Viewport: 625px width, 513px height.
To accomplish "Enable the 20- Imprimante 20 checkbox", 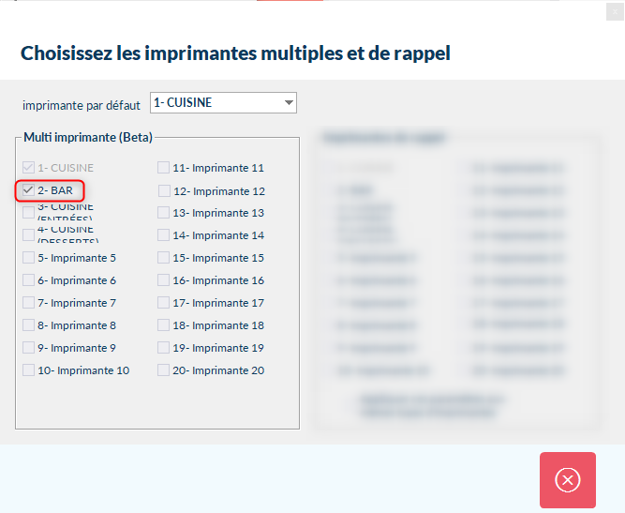I will [163, 370].
